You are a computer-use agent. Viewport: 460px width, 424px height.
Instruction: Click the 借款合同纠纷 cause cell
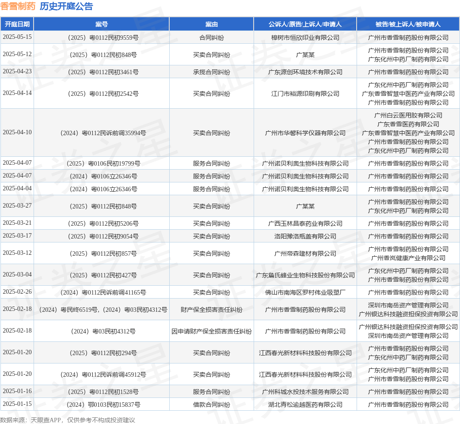click(x=212, y=405)
